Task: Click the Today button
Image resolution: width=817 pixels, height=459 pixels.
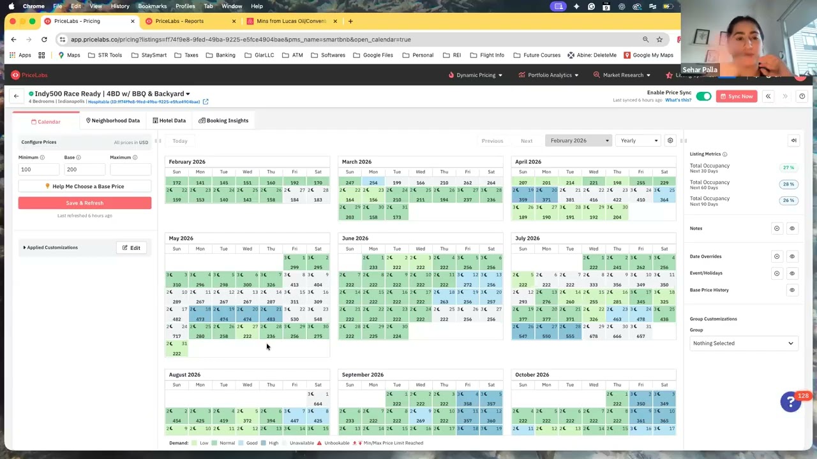Action: click(x=180, y=141)
